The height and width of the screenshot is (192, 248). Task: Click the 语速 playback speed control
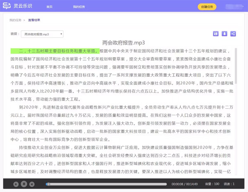click(229, 184)
